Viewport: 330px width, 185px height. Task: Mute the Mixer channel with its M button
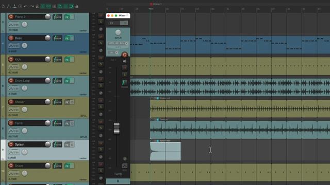tap(125, 68)
